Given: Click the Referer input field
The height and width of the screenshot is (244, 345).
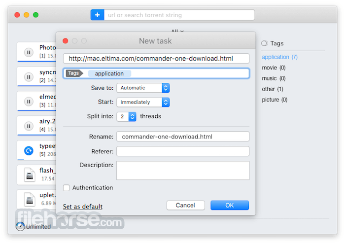Looking at the screenshot, I should coord(183,151).
